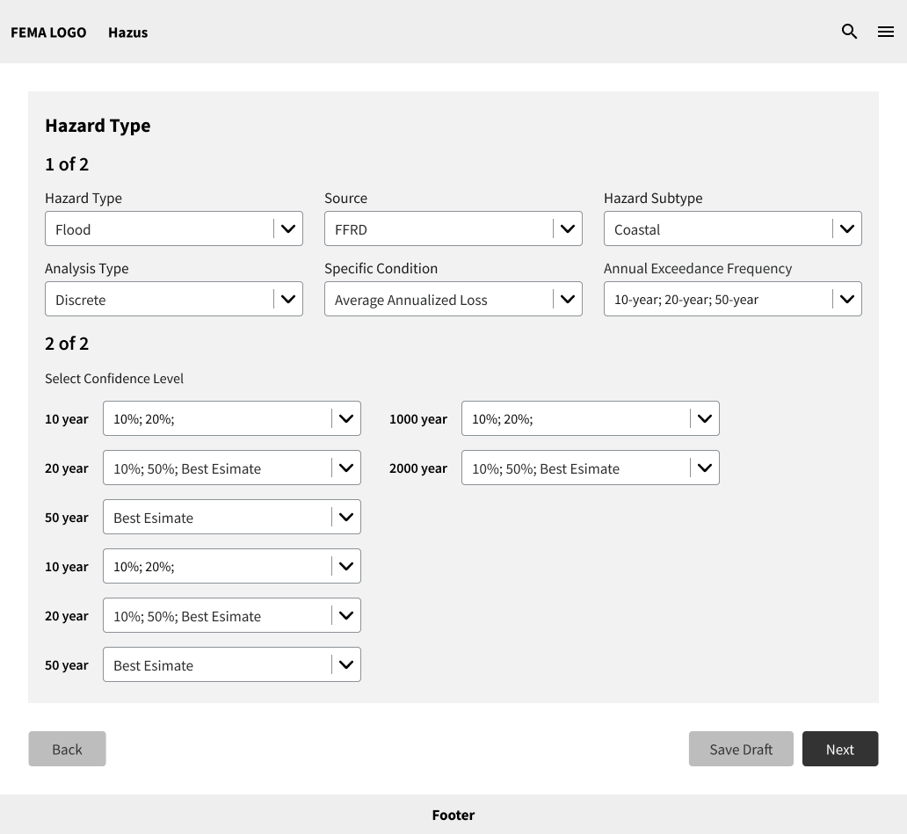Expand the Hazard Type dropdown showing Flood
This screenshot has height=834, width=907.
[174, 228]
